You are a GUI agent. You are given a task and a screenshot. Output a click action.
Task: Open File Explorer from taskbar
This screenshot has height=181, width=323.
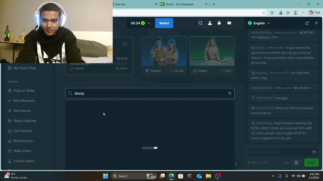[x=208, y=176]
